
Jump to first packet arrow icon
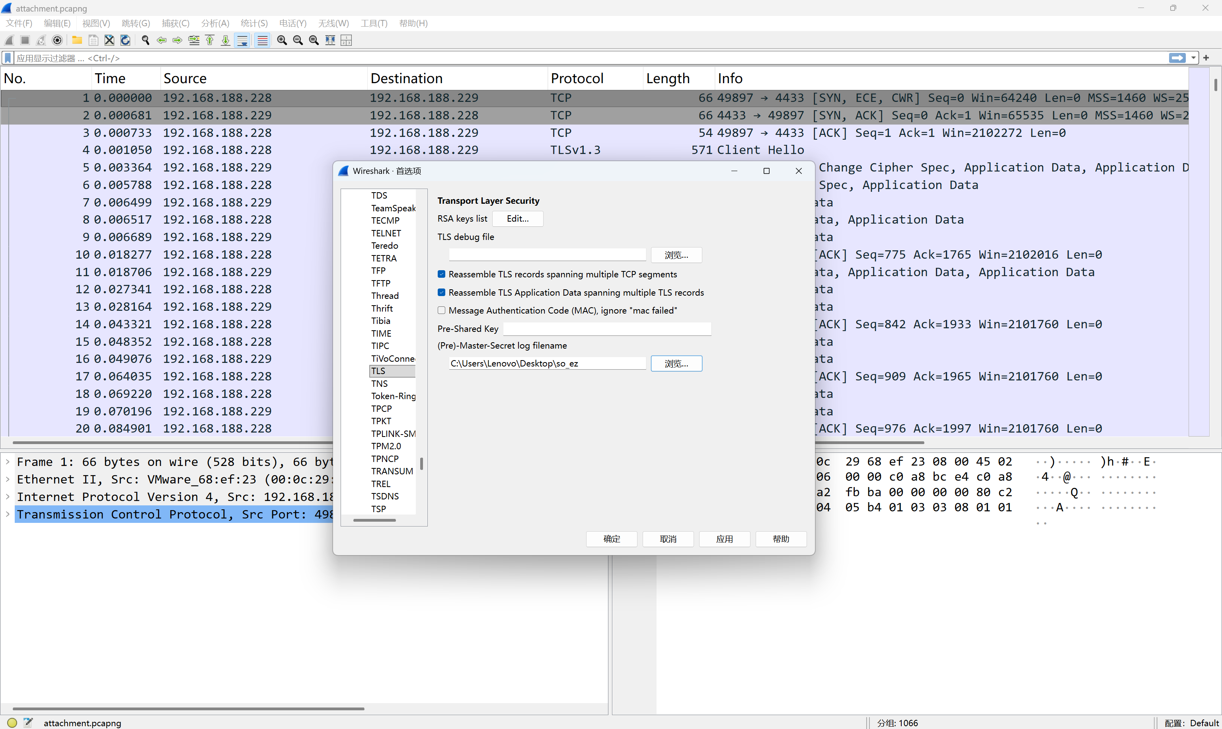(210, 40)
